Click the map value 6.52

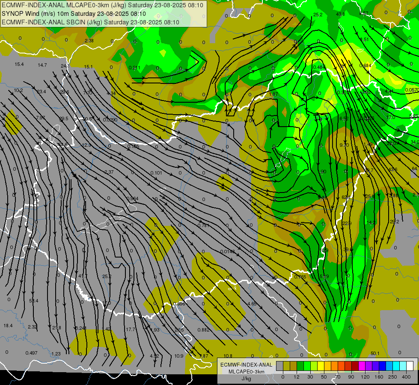pos(344,118)
